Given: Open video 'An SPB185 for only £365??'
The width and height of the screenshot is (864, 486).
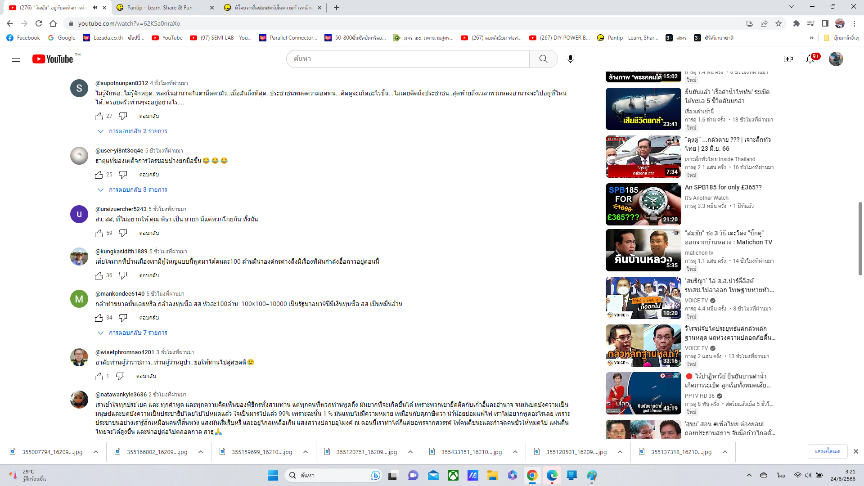Looking at the screenshot, I should point(723,188).
